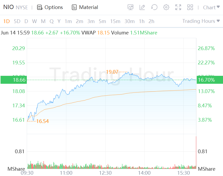Screen dimensions: 223x176
Task: Click the 19.07 high price marker
Action: tap(112, 72)
